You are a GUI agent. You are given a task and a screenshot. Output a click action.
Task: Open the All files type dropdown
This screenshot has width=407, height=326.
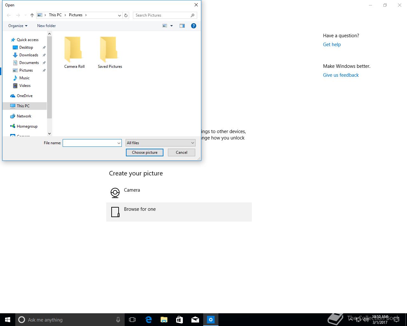click(161, 143)
